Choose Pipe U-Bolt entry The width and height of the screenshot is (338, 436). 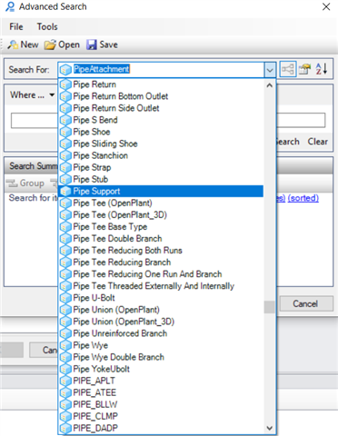tap(161, 298)
